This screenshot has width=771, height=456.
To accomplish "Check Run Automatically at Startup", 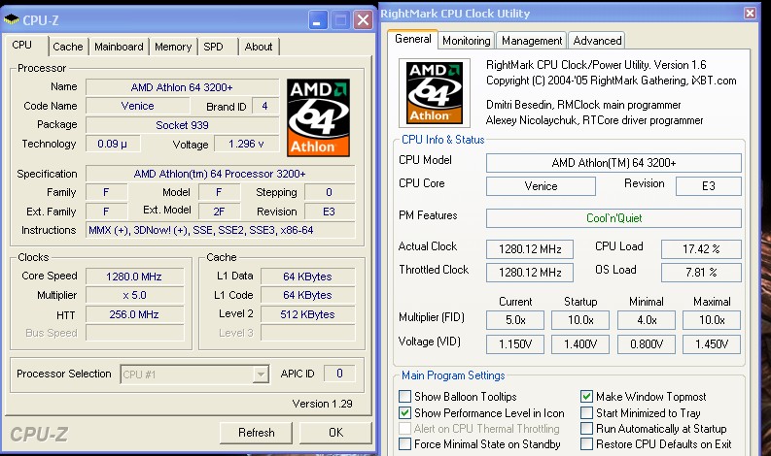I will point(586,429).
